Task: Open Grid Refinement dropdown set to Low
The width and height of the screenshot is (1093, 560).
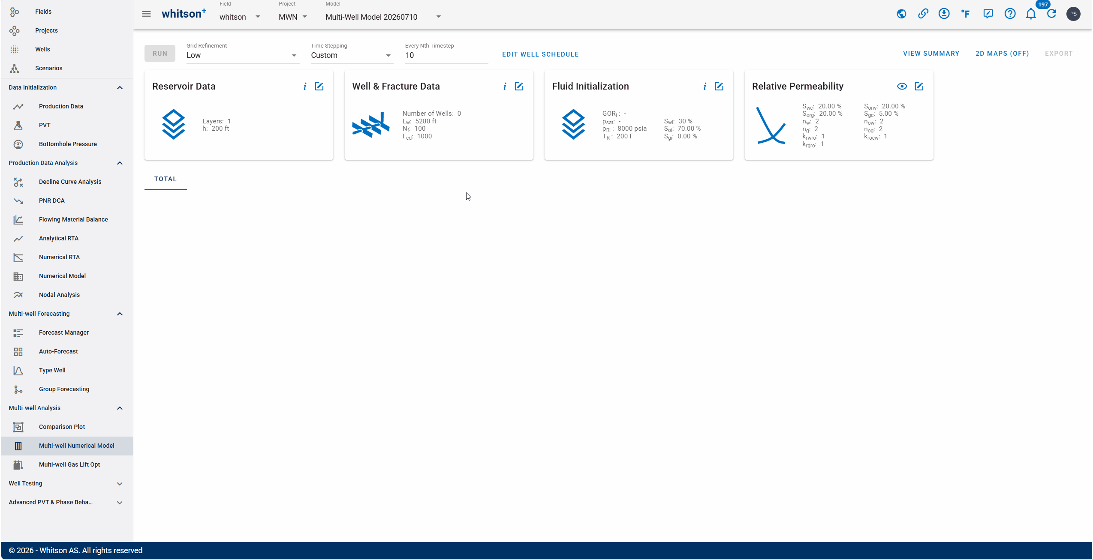Action: pos(242,55)
